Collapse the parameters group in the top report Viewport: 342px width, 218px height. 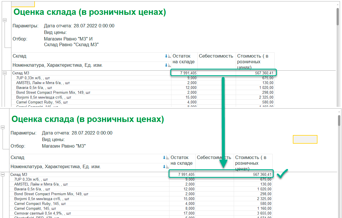(x=5, y=20)
